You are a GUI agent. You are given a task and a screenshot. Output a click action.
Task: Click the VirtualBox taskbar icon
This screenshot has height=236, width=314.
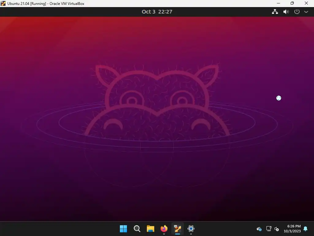tap(178, 229)
